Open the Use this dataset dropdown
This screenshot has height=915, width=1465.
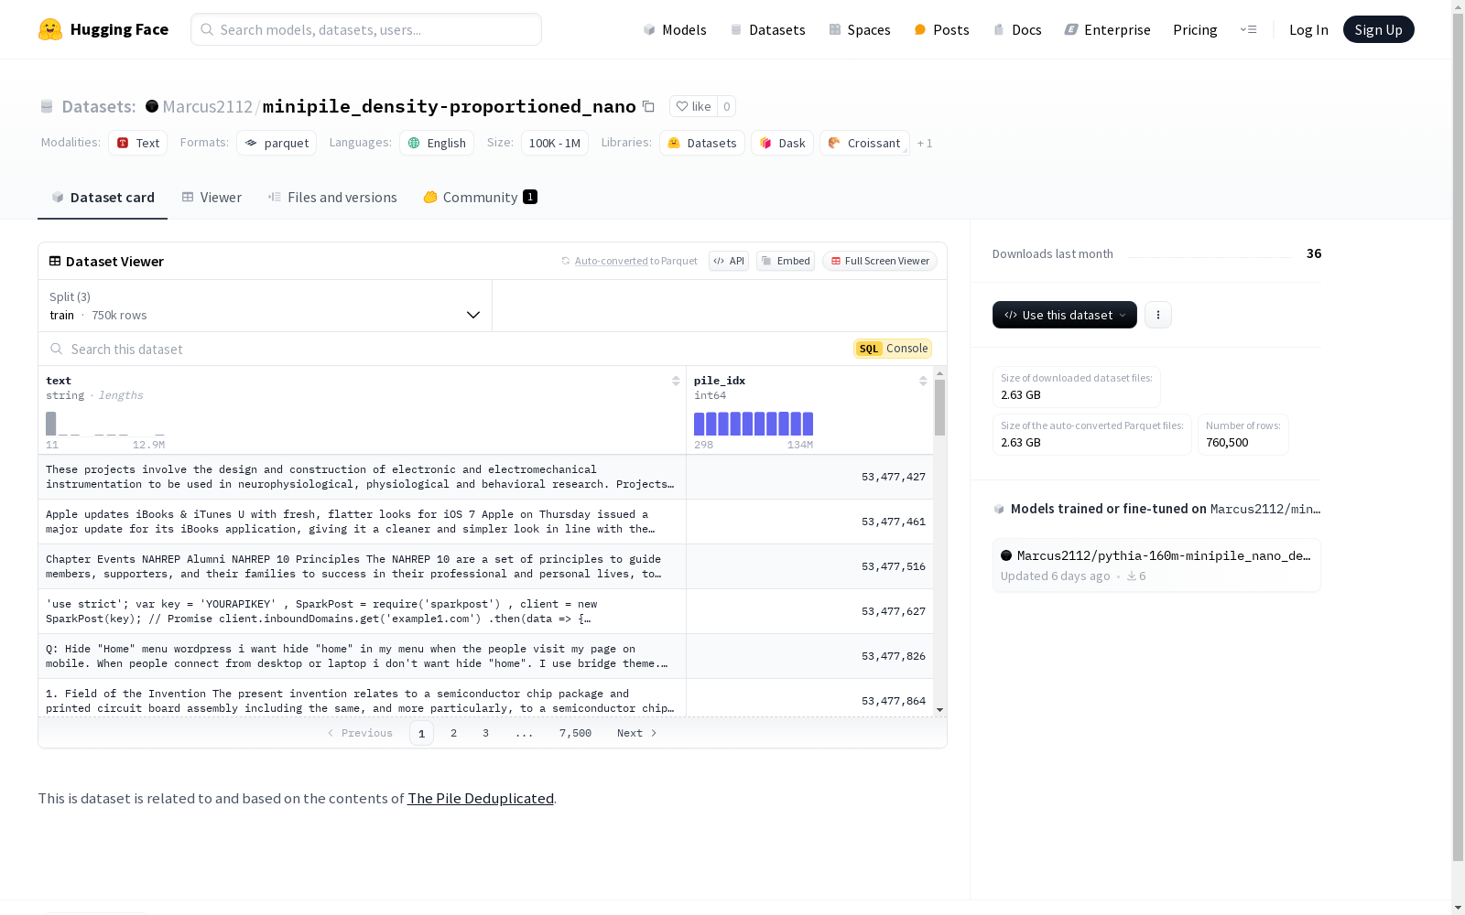click(1065, 315)
